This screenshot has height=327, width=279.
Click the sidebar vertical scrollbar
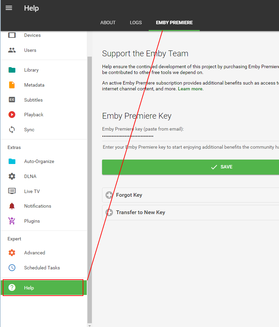(90, 190)
